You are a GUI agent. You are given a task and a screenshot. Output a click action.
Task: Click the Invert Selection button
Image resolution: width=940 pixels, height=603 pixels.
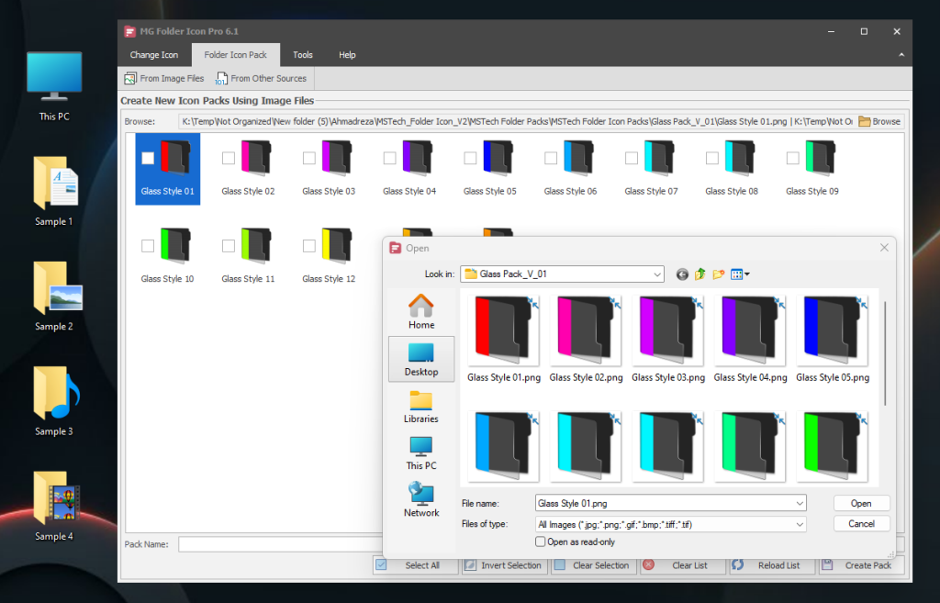[503, 565]
